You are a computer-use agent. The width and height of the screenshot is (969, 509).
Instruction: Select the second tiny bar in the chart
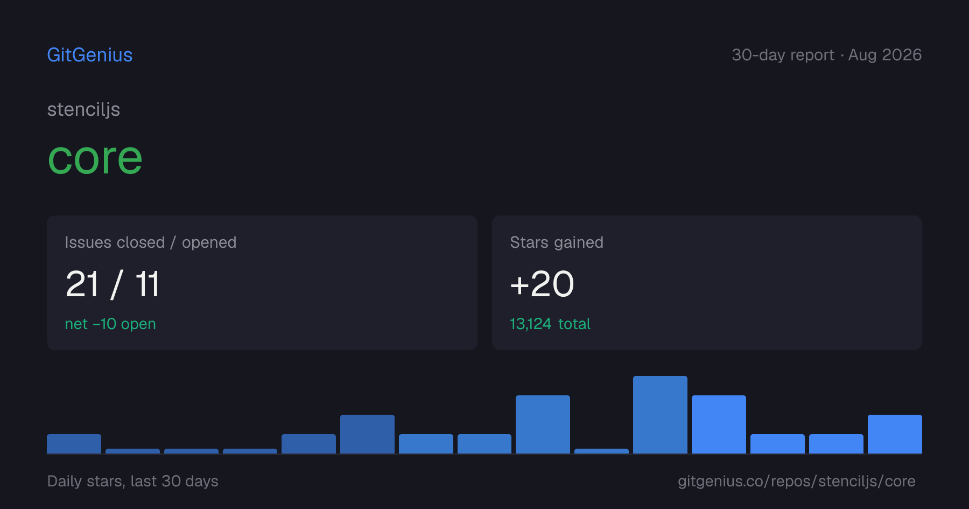(191, 451)
